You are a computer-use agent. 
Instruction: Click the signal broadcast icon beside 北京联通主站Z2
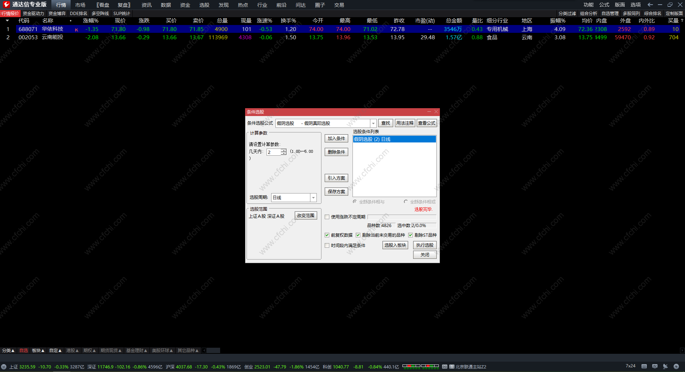445,367
